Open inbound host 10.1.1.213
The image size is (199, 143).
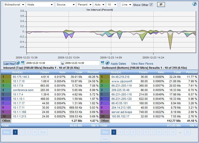click(19, 116)
